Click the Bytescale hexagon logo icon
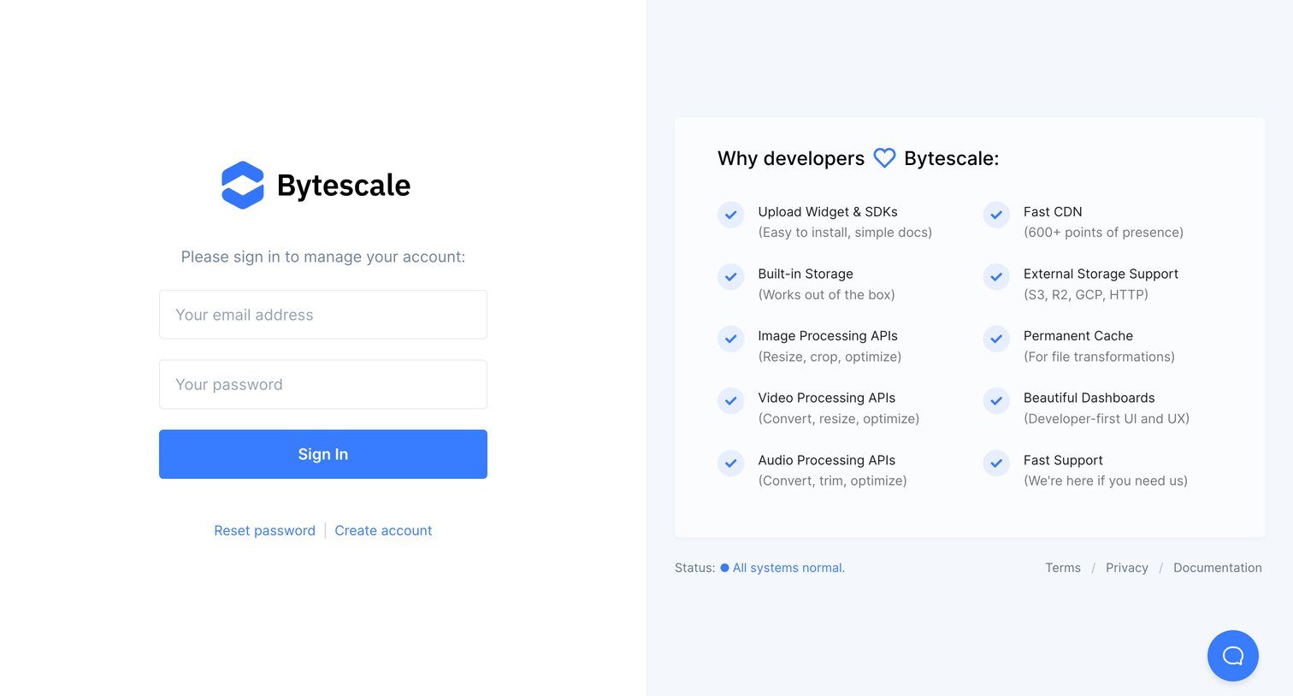1293x696 pixels. click(243, 185)
